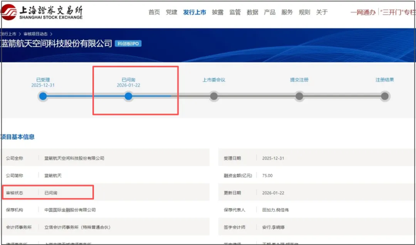This screenshot has width=416, height=245.
Task: Click the 2026-01-22 date under 已问询
Action: (128, 85)
